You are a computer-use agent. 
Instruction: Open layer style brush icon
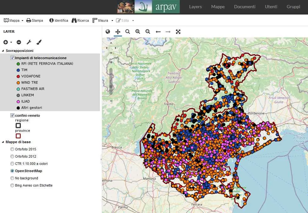click(39, 42)
